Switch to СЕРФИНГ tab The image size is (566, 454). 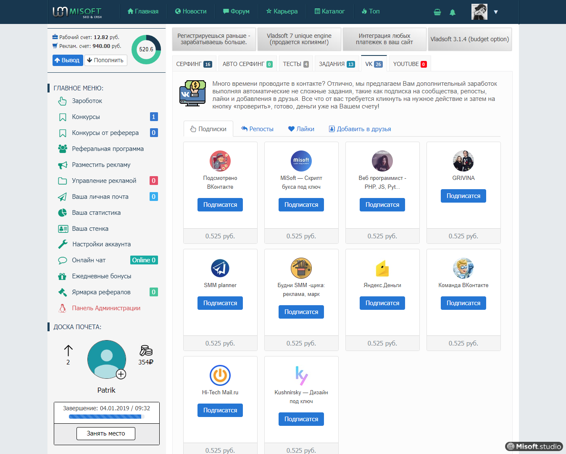coord(194,64)
